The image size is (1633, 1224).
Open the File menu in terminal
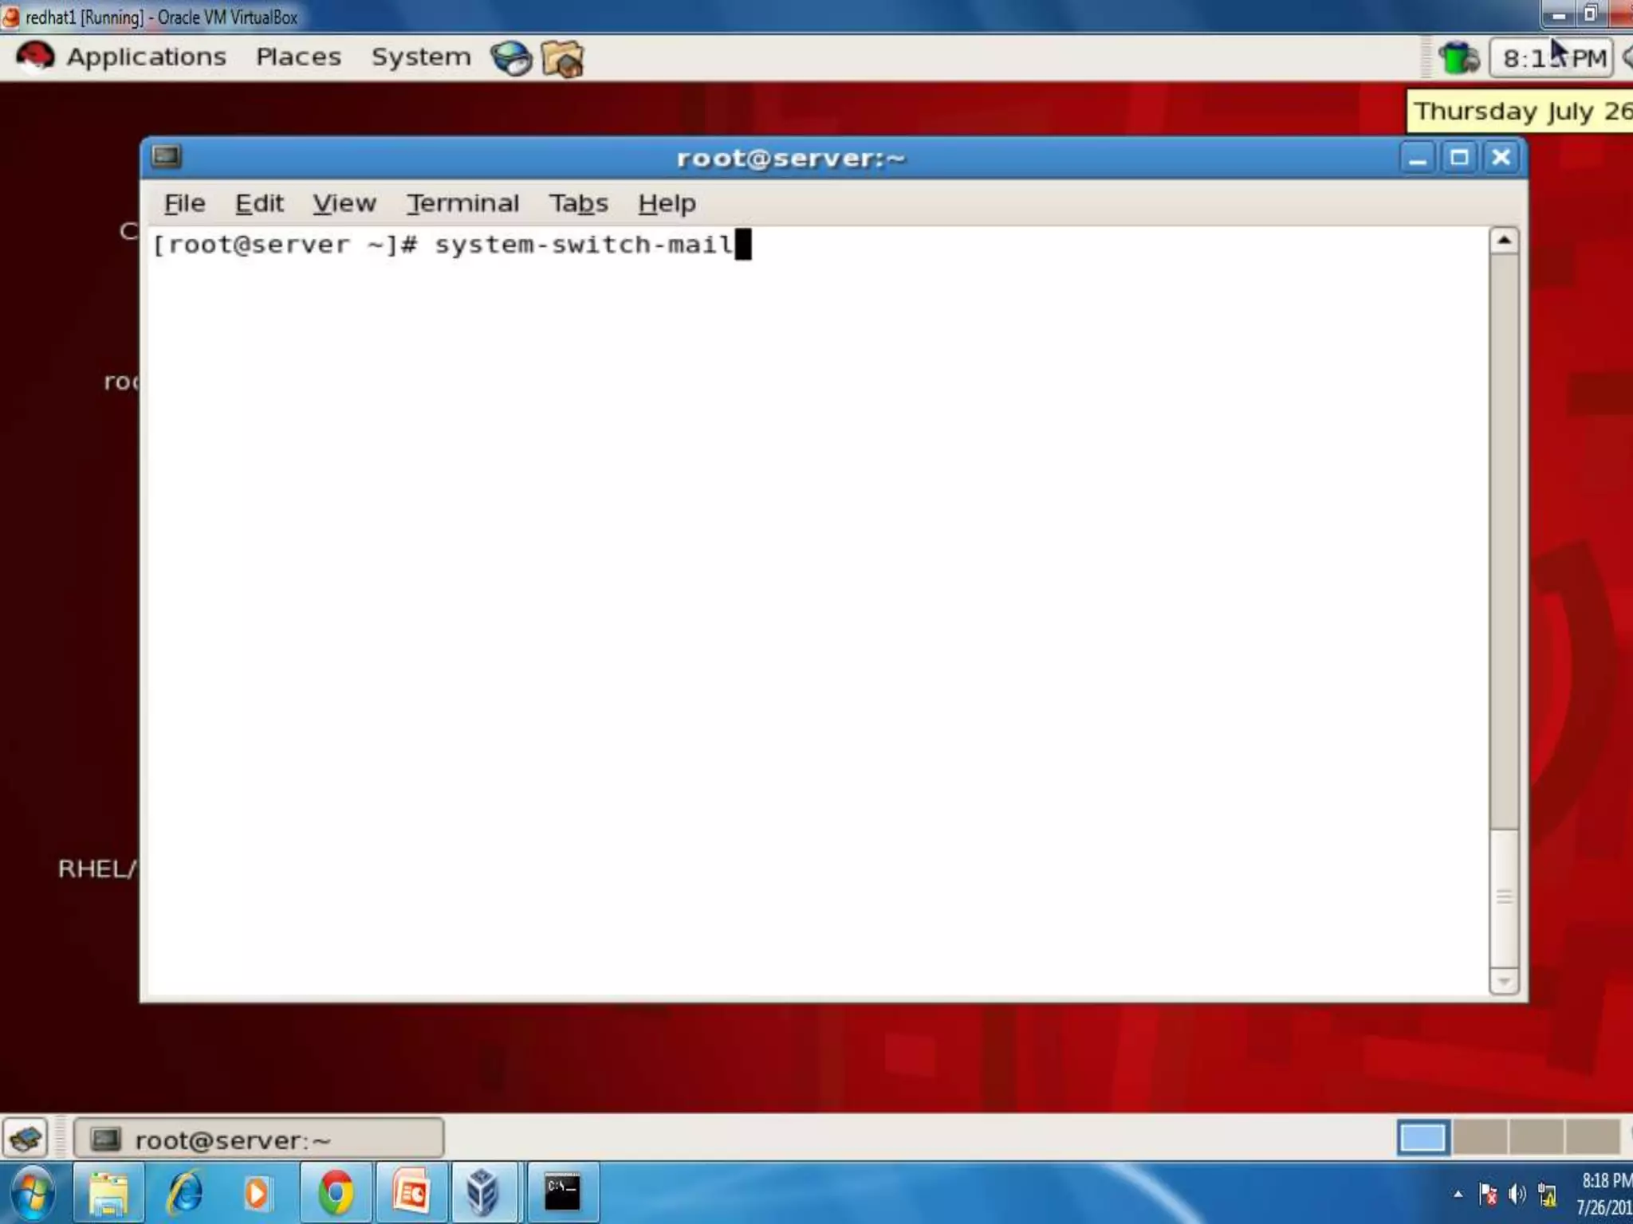(x=184, y=204)
